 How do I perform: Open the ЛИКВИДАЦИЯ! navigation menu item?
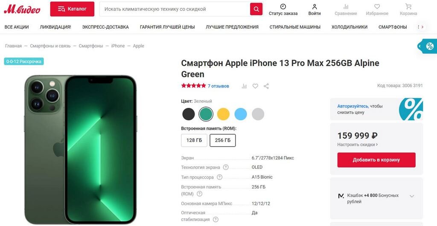coord(55,27)
